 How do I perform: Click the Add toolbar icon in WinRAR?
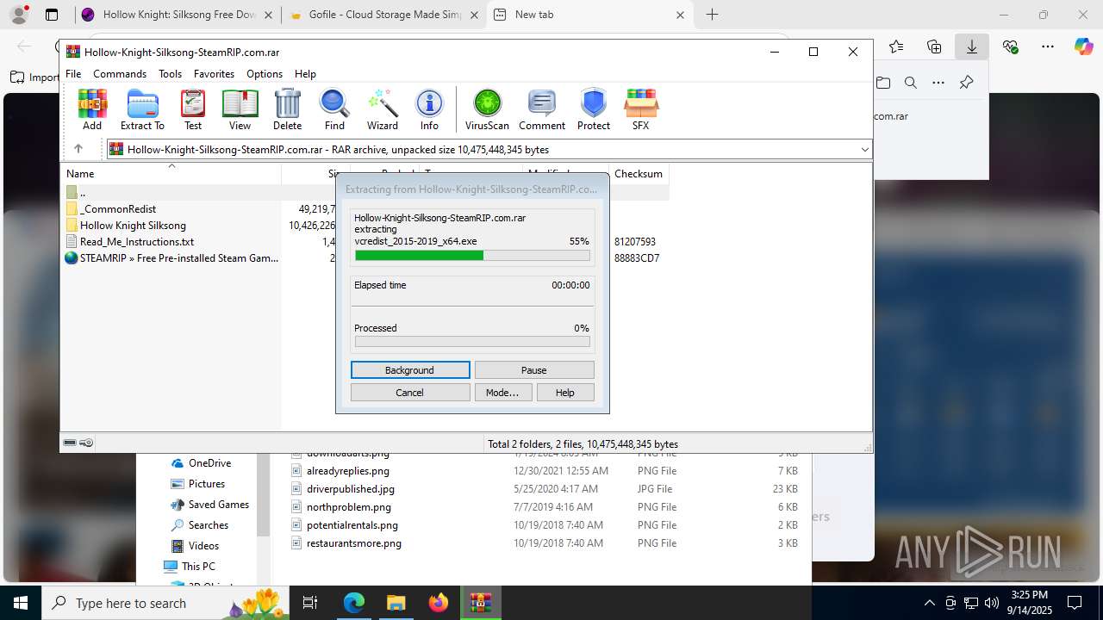point(92,109)
